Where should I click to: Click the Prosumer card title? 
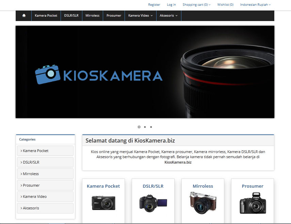pyautogui.click(x=253, y=186)
